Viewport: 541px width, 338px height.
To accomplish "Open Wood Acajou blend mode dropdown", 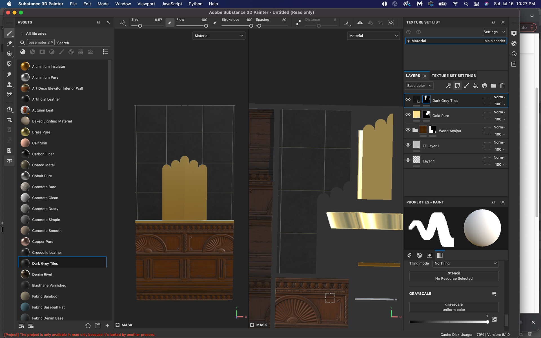I will point(499,127).
